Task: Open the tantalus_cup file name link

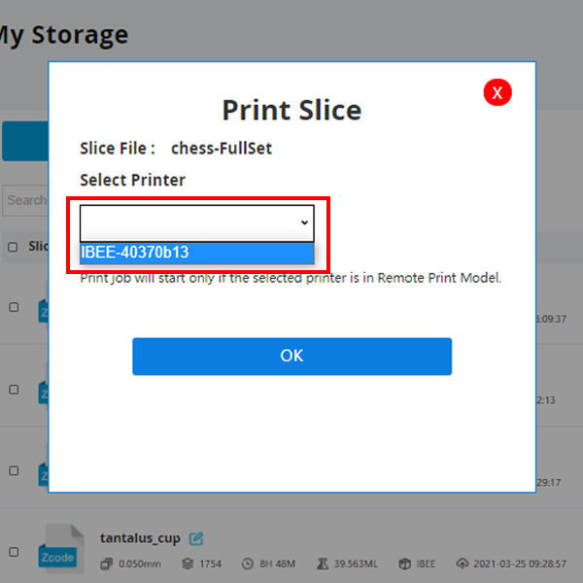Action: pos(140,538)
